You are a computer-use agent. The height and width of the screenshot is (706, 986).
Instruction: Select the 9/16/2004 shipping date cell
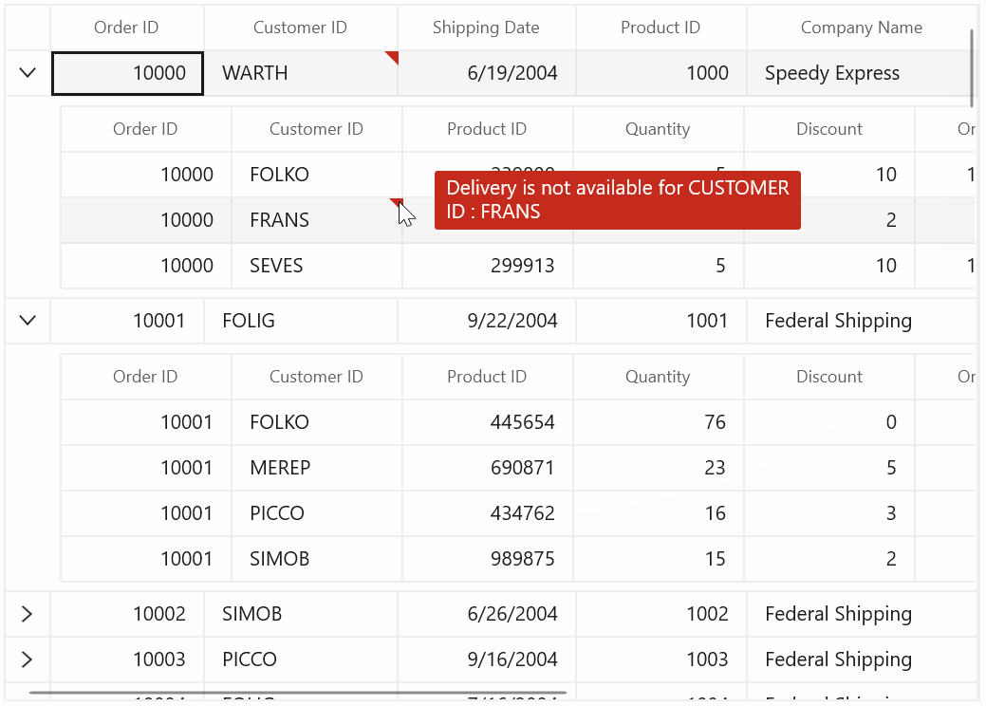pyautogui.click(x=487, y=660)
